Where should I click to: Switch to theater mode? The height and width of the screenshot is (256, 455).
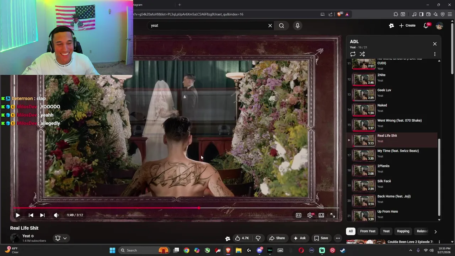coord(321,215)
